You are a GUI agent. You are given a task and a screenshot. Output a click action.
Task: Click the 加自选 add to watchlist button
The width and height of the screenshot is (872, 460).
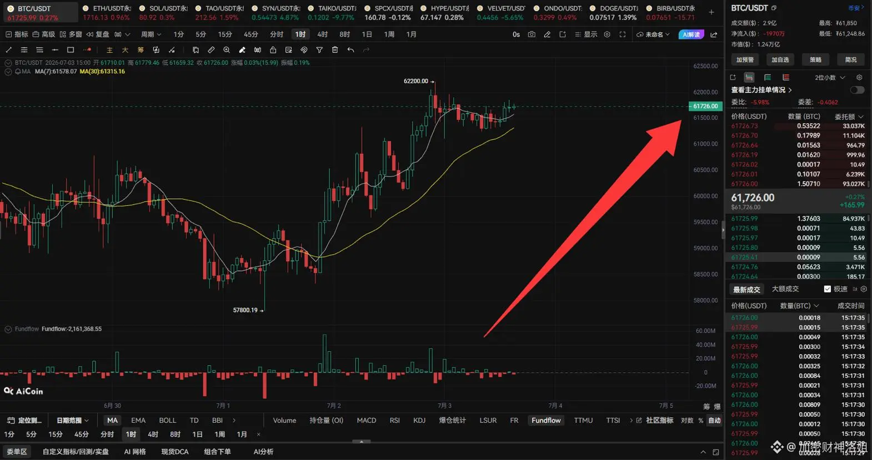pyautogui.click(x=780, y=59)
